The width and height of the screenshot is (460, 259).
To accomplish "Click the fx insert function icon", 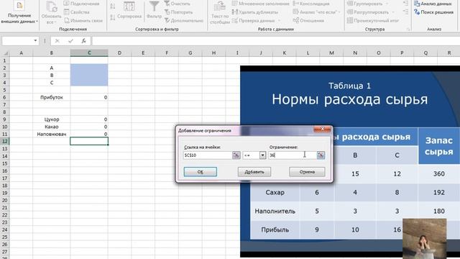I will pos(83,41).
